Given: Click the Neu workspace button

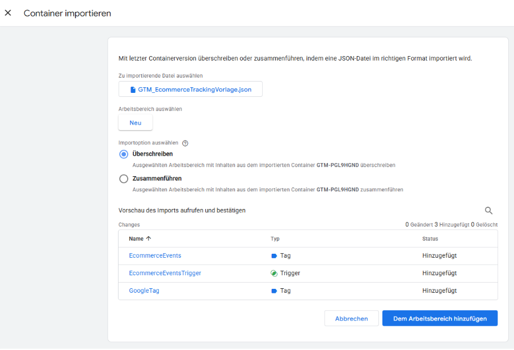Looking at the screenshot, I should point(135,123).
